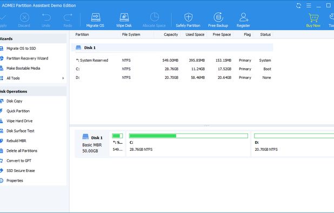Click the Flag column header

tap(247, 35)
